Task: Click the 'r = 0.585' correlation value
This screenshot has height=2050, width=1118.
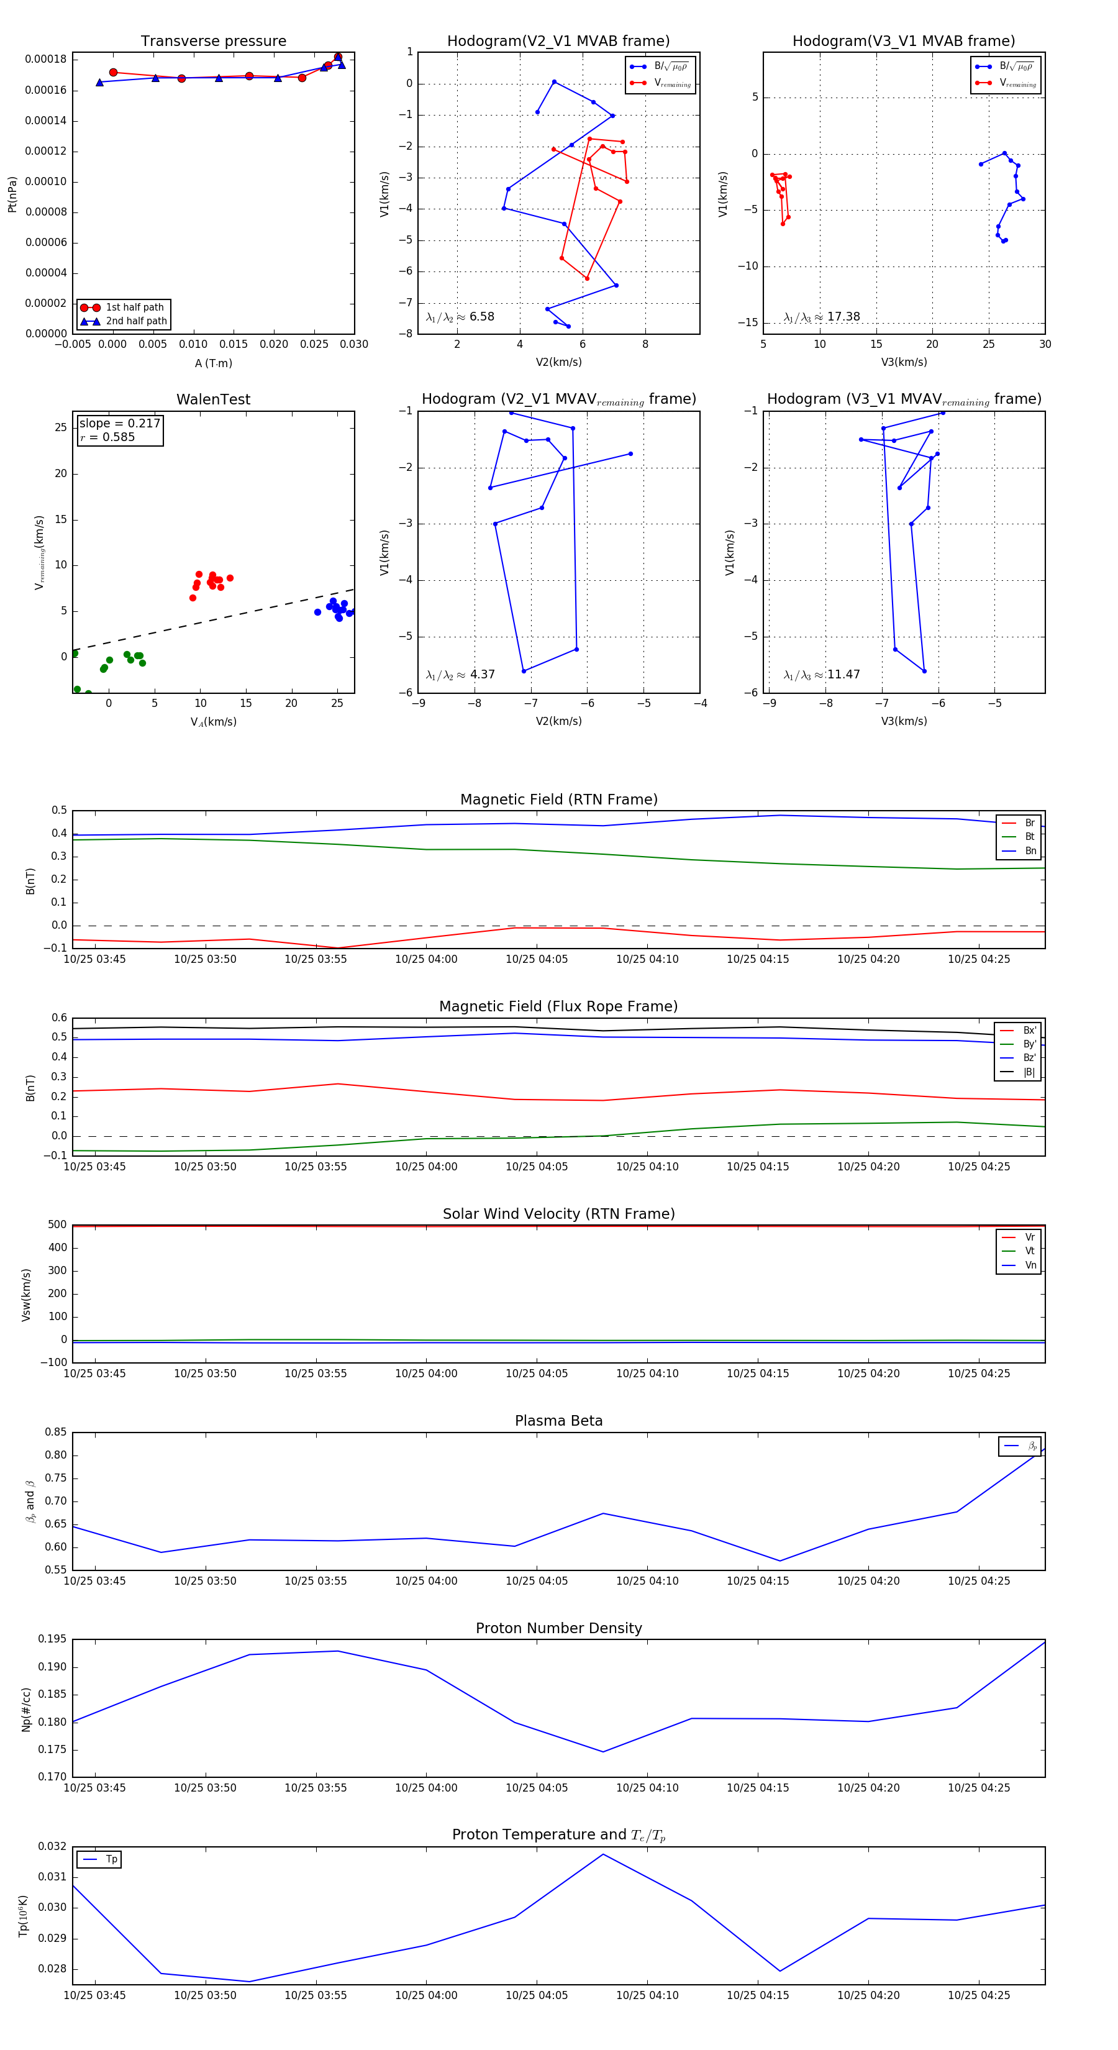Action: click(107, 438)
